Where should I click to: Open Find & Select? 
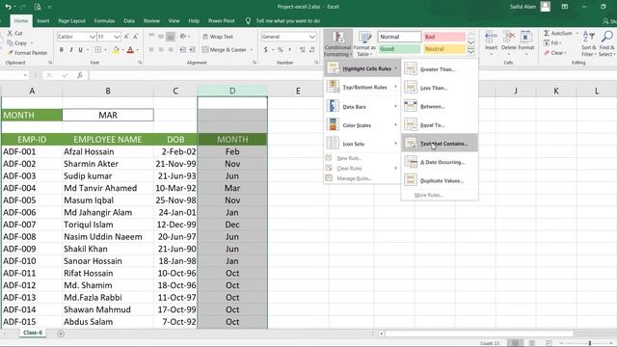click(x=607, y=43)
